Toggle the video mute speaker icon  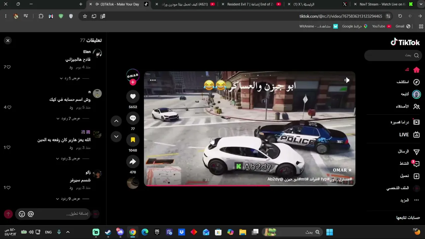point(347,80)
